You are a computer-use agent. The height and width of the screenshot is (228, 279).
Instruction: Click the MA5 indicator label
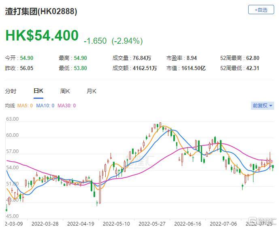tap(25, 106)
